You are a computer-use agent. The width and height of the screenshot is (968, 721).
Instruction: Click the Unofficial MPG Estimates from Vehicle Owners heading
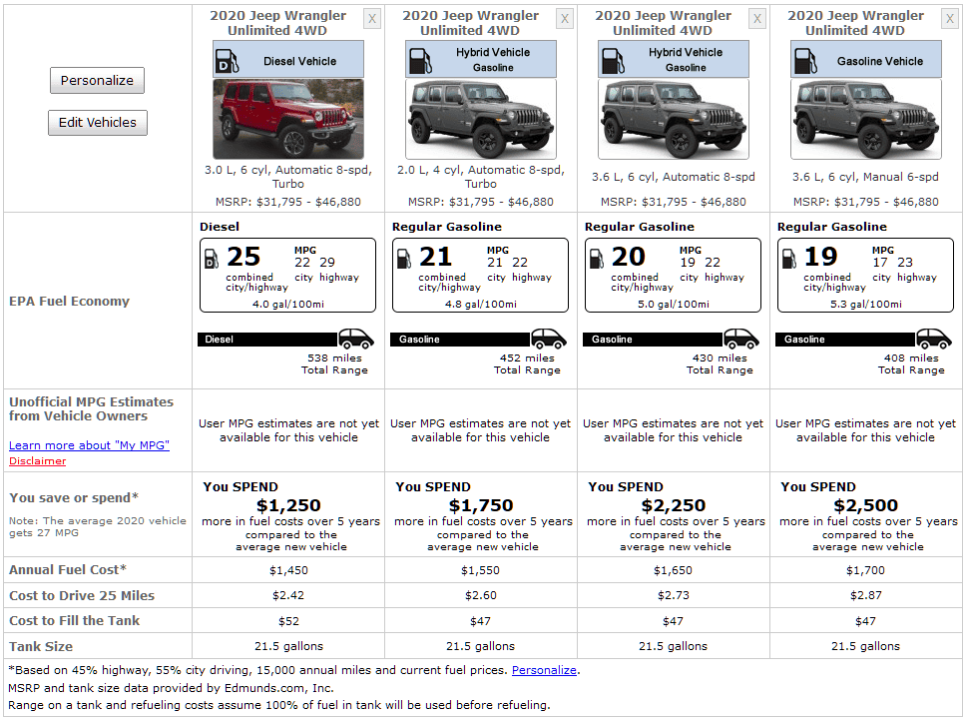91,408
